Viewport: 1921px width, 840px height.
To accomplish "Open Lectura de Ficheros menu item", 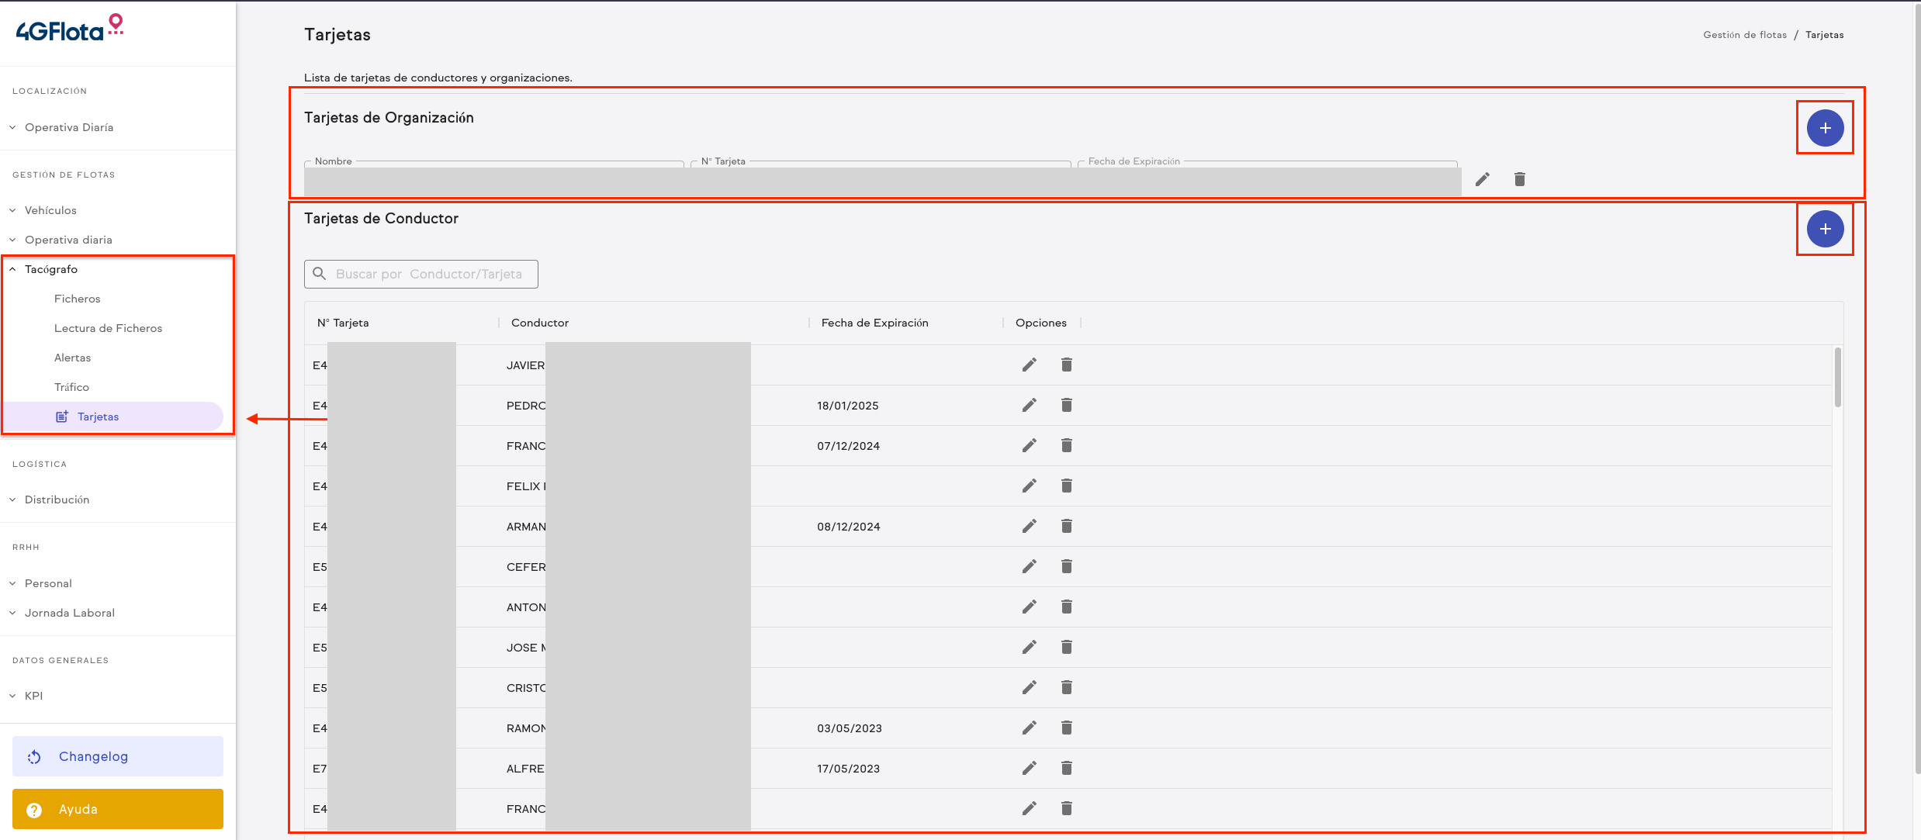I will pyautogui.click(x=108, y=328).
